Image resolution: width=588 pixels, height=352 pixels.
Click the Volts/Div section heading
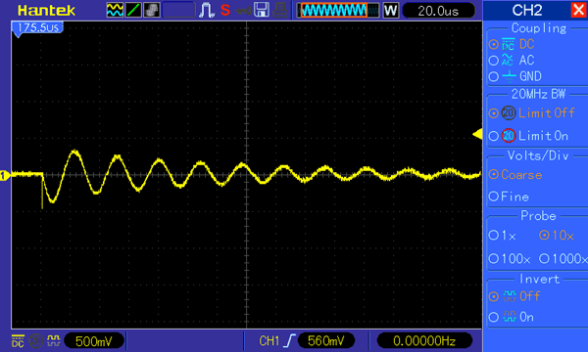[x=538, y=155]
